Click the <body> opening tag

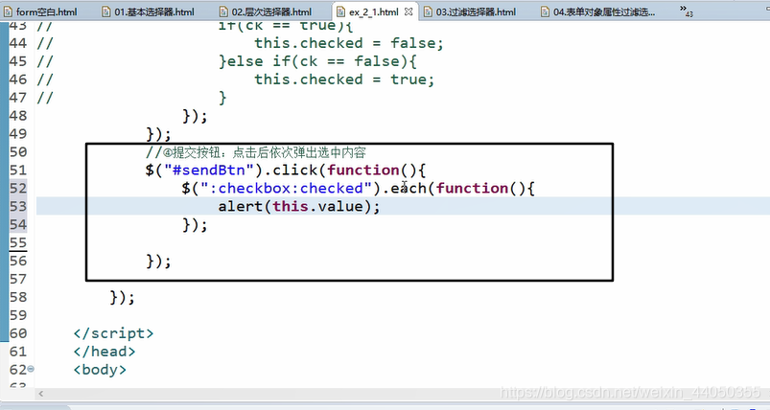100,370
